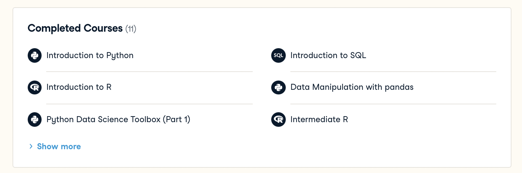522x173 pixels.
Task: Click the divider line below Introduction to Python
Action: (149, 72)
